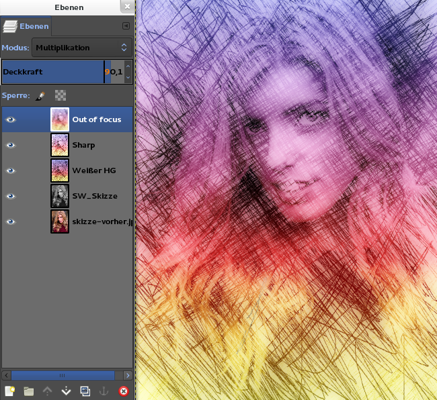Viewport: 437px width, 400px height.
Task: Hide the Out of focus layer
Action: [11, 119]
